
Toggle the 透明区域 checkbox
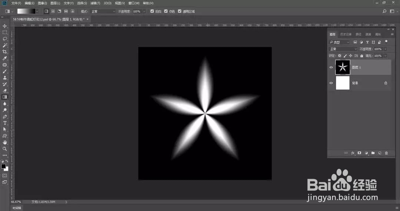[x=180, y=11]
